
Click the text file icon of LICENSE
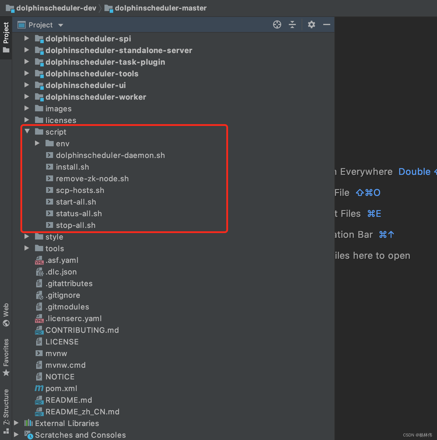(39, 342)
